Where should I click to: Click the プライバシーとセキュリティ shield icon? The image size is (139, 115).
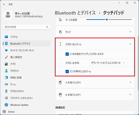coord(6,98)
